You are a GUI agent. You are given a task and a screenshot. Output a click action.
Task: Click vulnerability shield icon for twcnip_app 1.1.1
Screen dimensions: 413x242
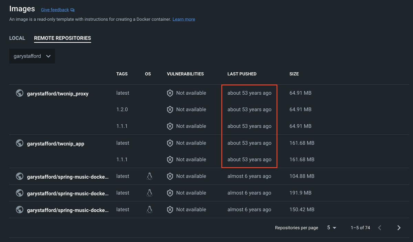tap(170, 159)
